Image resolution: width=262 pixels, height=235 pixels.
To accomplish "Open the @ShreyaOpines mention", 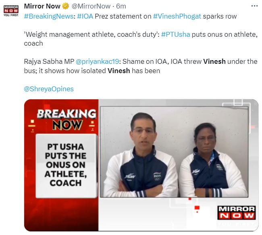I will (49, 89).
